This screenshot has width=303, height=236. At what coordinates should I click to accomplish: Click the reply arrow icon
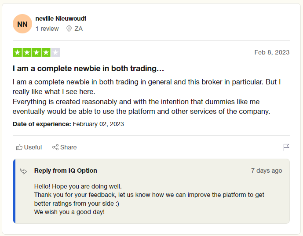click(x=24, y=171)
